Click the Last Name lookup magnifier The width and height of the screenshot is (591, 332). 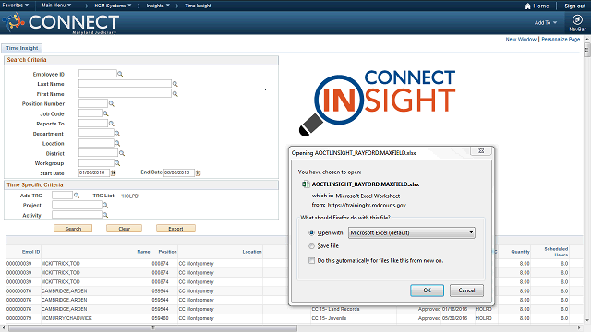pyautogui.click(x=175, y=84)
